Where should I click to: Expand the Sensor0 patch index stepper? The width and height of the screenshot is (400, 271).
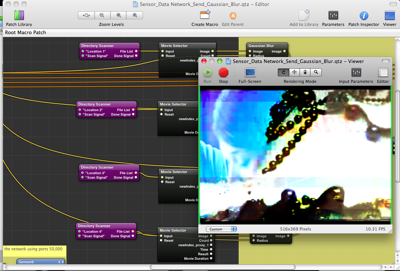(x=61, y=262)
